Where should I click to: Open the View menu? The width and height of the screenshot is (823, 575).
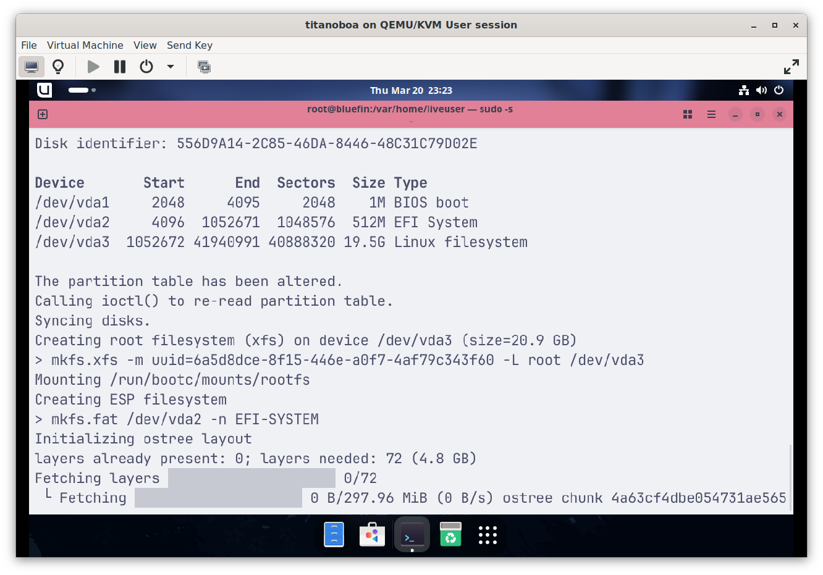(x=145, y=45)
